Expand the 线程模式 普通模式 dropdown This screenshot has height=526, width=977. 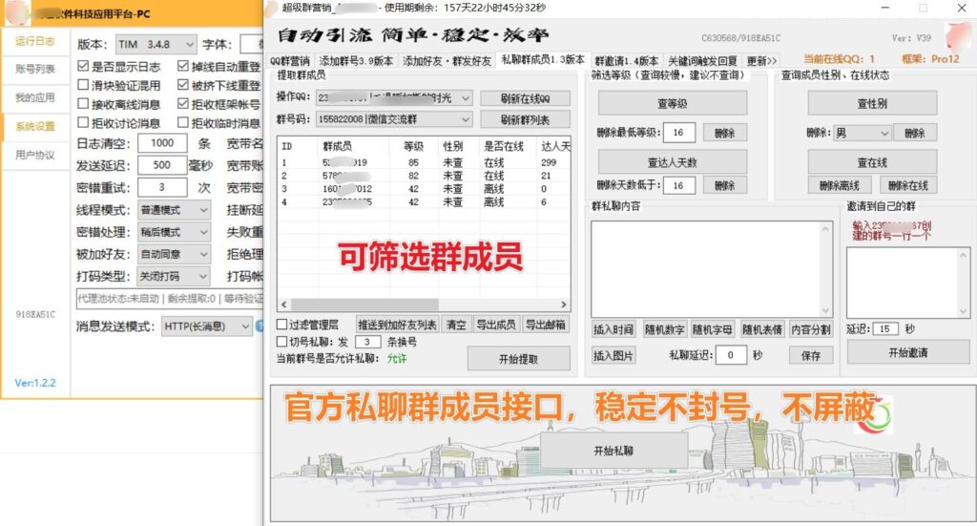coord(174,210)
